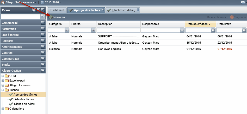The height and width of the screenshot is (114, 247).
Task: Collapse the Menu panel with double-arrow icon
Action: [34, 10]
